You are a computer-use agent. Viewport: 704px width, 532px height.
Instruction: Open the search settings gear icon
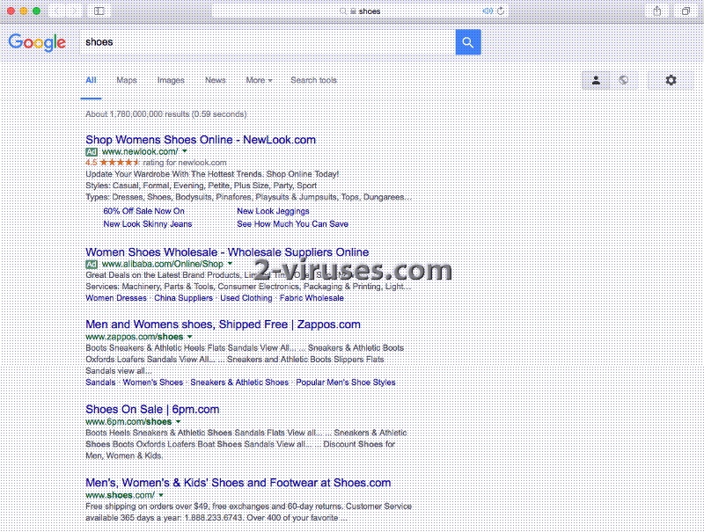(671, 80)
